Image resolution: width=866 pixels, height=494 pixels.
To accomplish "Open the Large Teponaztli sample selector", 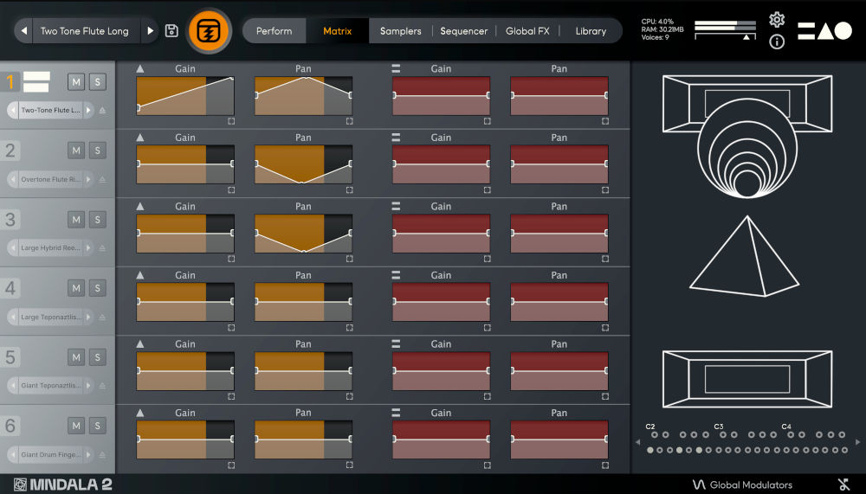I will 50,317.
